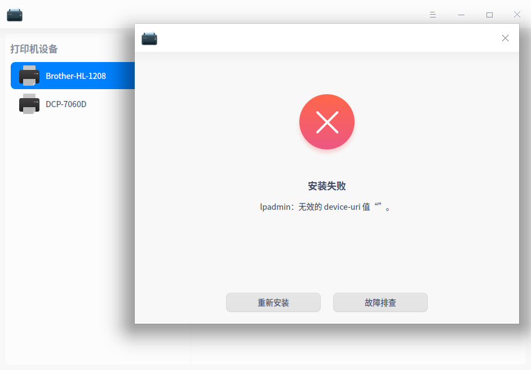The height and width of the screenshot is (370, 531).
Task: Select the Brother-HL-1208 printer
Action: click(73, 76)
